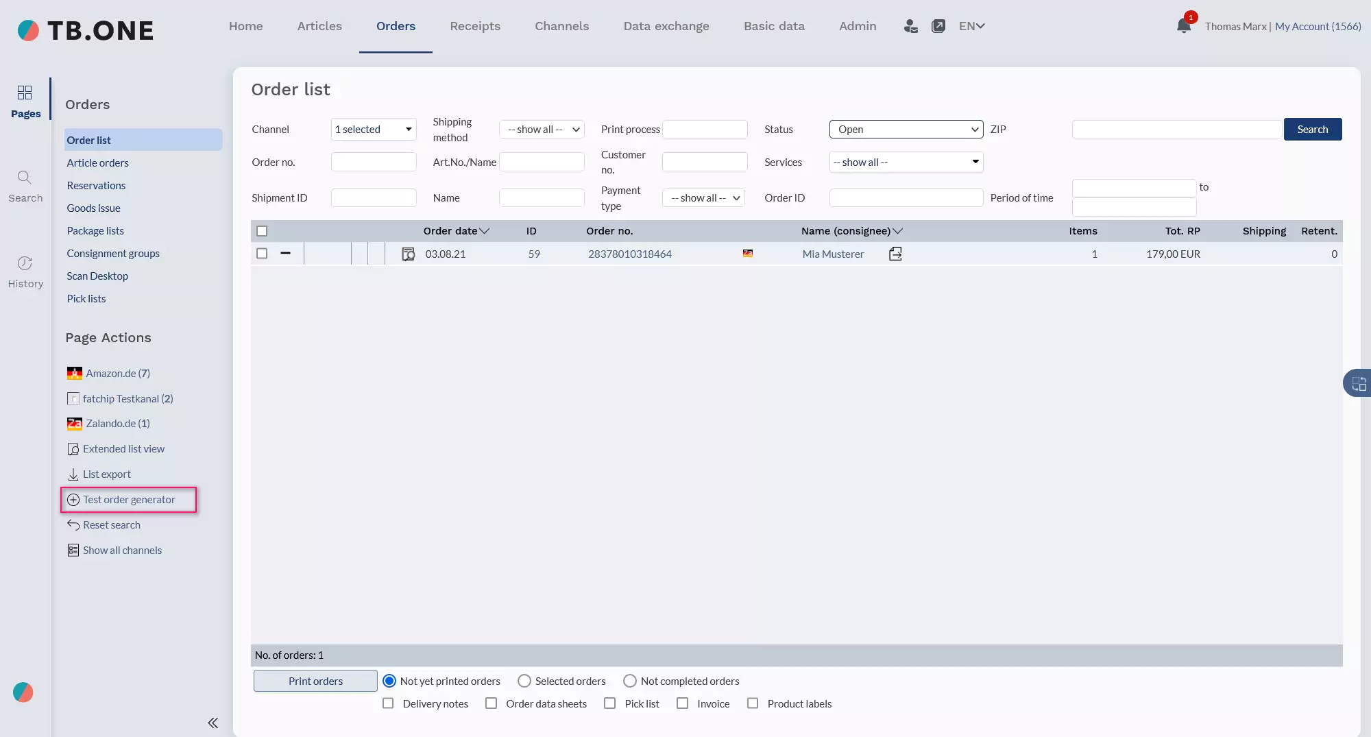This screenshot has height=737, width=1371.
Task: Click the ZIP input field
Action: pyautogui.click(x=1176, y=130)
